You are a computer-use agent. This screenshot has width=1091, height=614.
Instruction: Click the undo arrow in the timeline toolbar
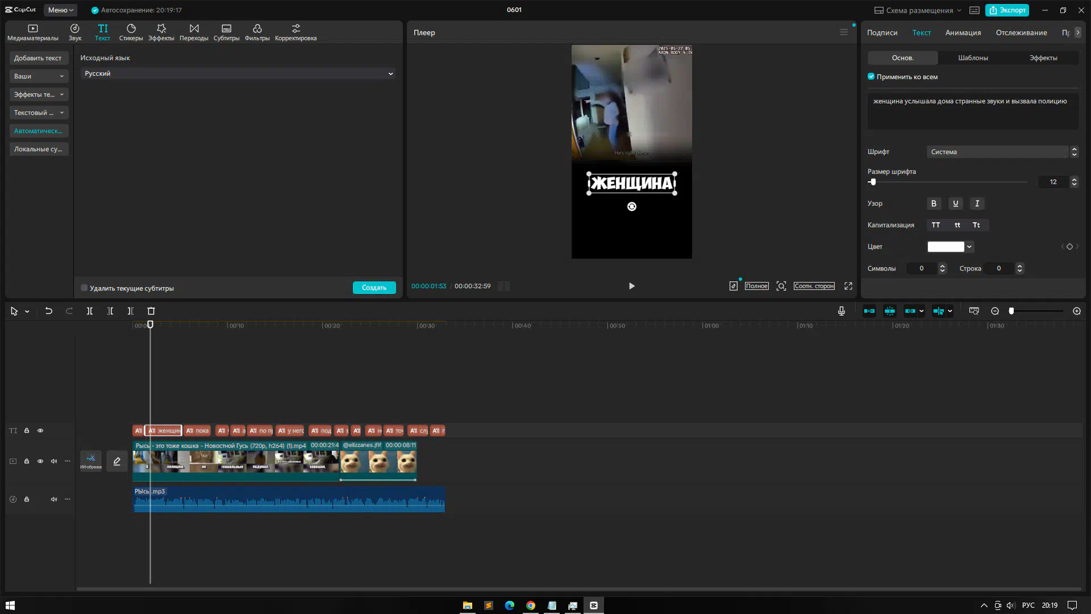click(x=49, y=311)
